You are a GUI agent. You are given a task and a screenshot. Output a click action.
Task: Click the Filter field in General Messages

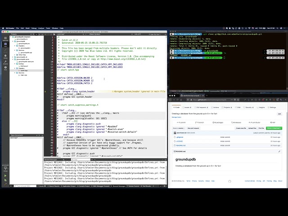pyautogui.click(x=81, y=160)
